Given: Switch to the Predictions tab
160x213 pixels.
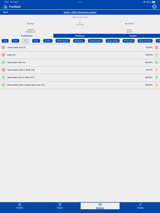Looking at the screenshot, I should tap(27, 36).
